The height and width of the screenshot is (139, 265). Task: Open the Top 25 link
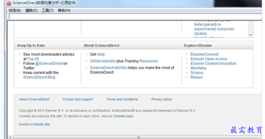(x=33, y=59)
